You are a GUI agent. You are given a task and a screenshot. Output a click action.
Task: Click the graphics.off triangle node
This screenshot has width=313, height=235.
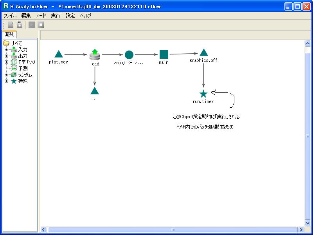click(203, 53)
